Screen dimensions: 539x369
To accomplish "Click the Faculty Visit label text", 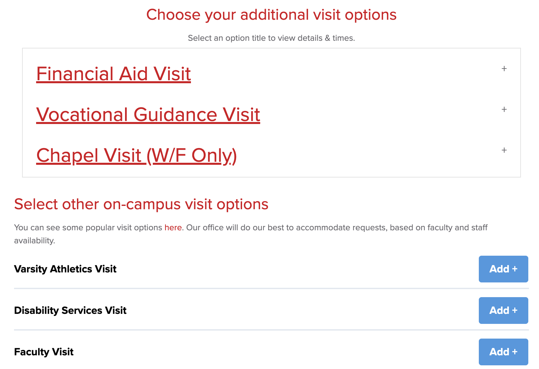I will coord(44,352).
